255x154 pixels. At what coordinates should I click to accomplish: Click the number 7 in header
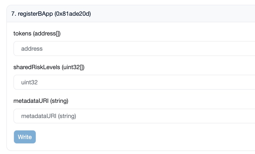(13, 14)
